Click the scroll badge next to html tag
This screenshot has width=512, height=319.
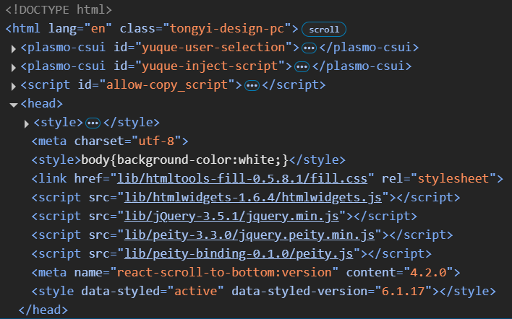[323, 30]
